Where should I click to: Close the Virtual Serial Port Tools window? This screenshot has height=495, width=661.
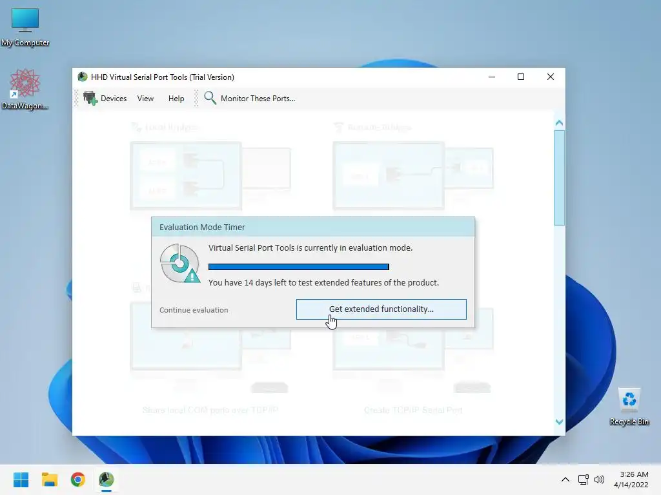coord(551,77)
